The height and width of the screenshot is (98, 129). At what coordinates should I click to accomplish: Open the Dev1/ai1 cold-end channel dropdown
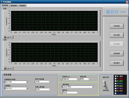click(27, 88)
